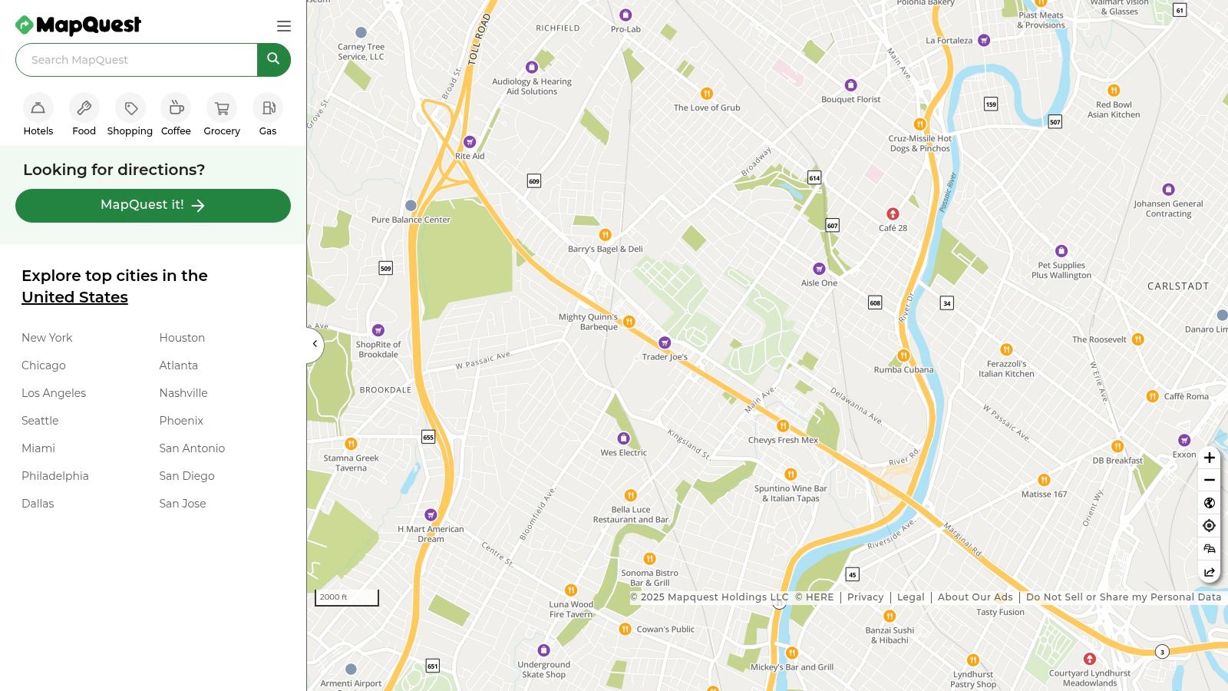This screenshot has width=1228, height=691.
Task: Click the Stamna Greek Taverna pin
Action: pyautogui.click(x=351, y=444)
